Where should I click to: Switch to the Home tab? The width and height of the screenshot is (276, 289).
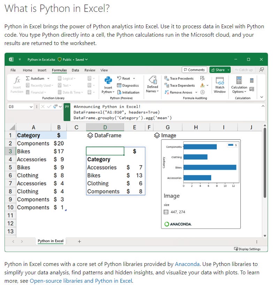(28, 70)
